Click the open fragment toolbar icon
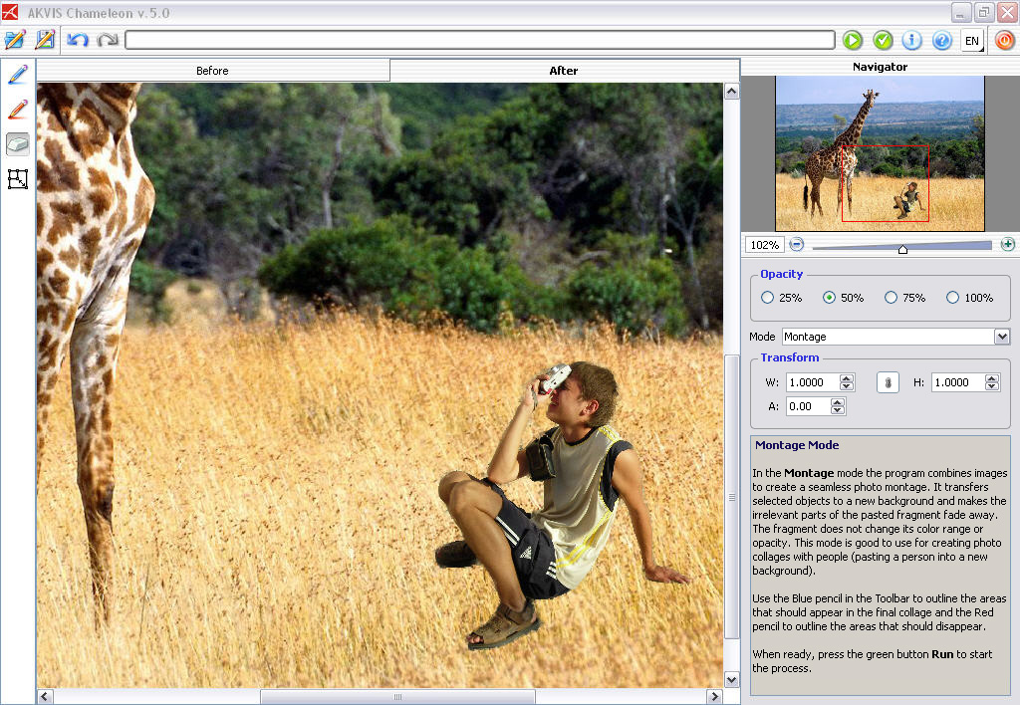The width and height of the screenshot is (1020, 705). click(x=45, y=40)
